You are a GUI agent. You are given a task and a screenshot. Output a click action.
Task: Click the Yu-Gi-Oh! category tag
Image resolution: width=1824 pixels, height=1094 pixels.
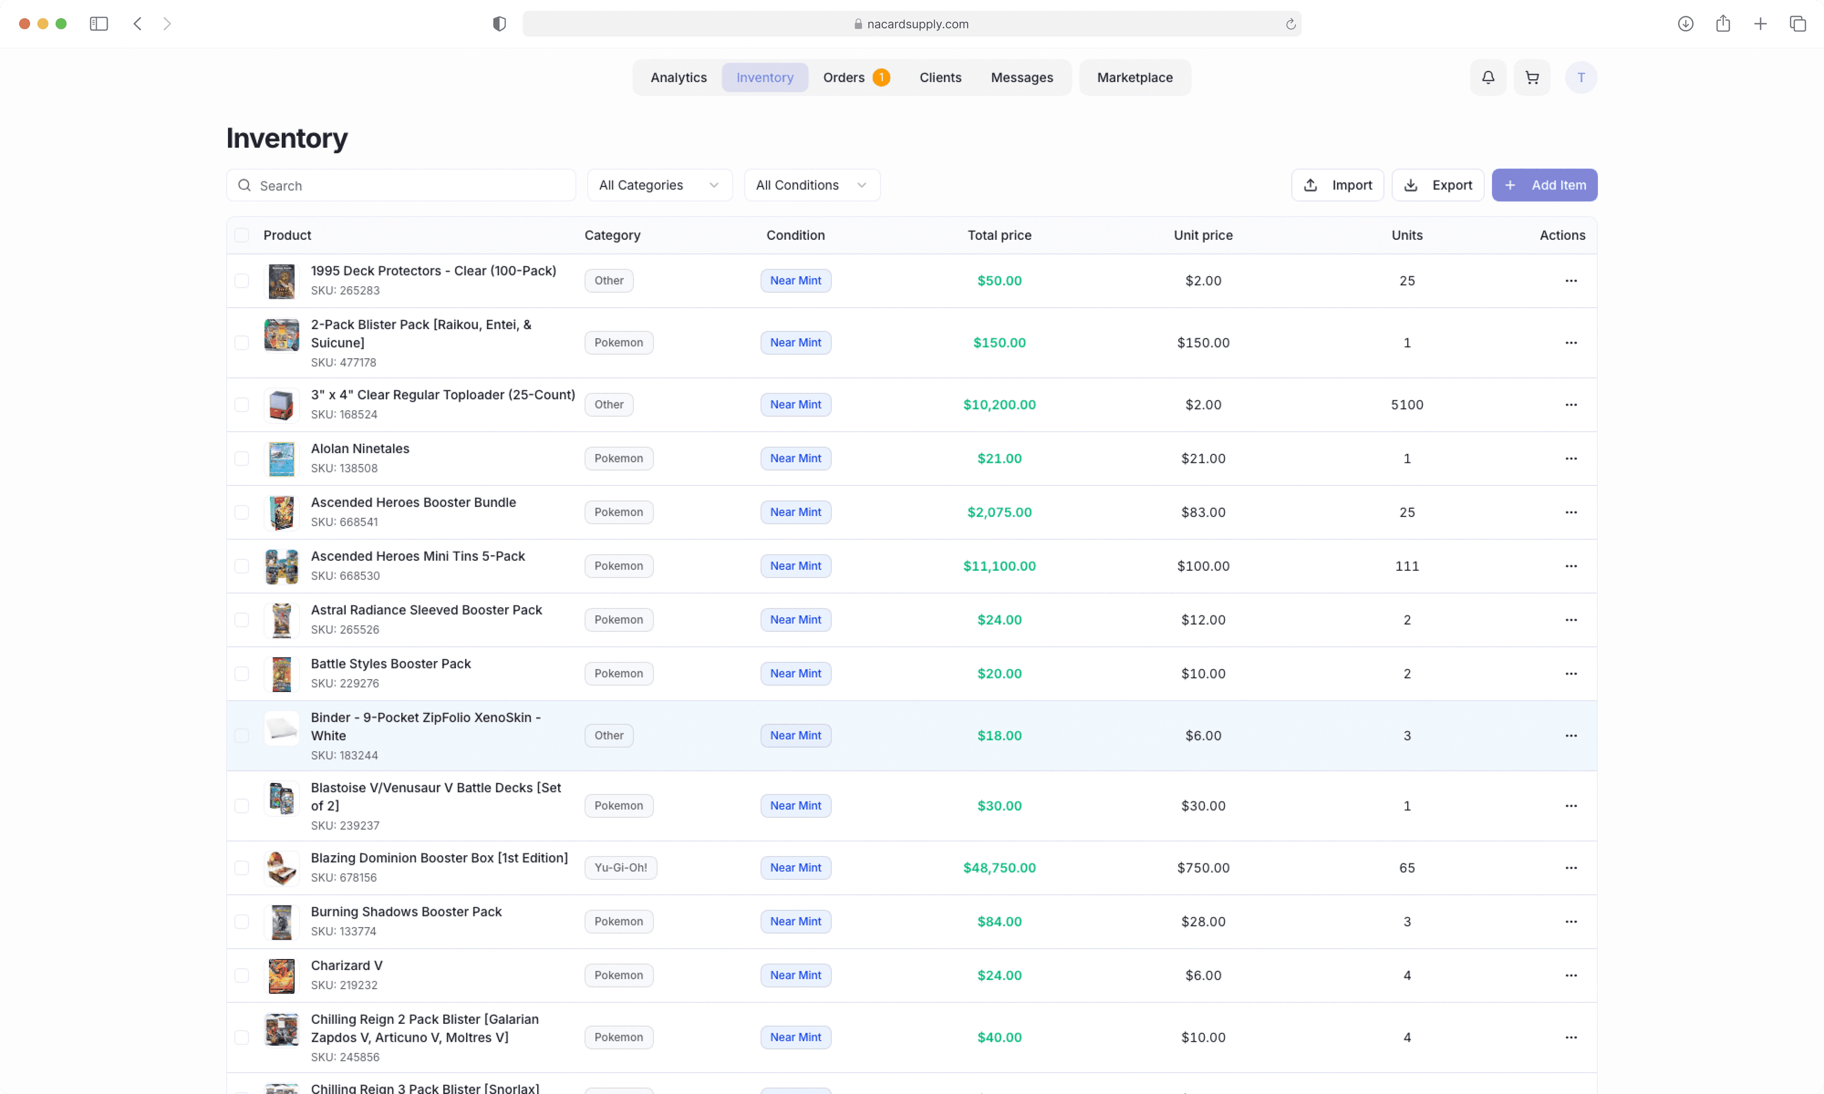click(620, 868)
